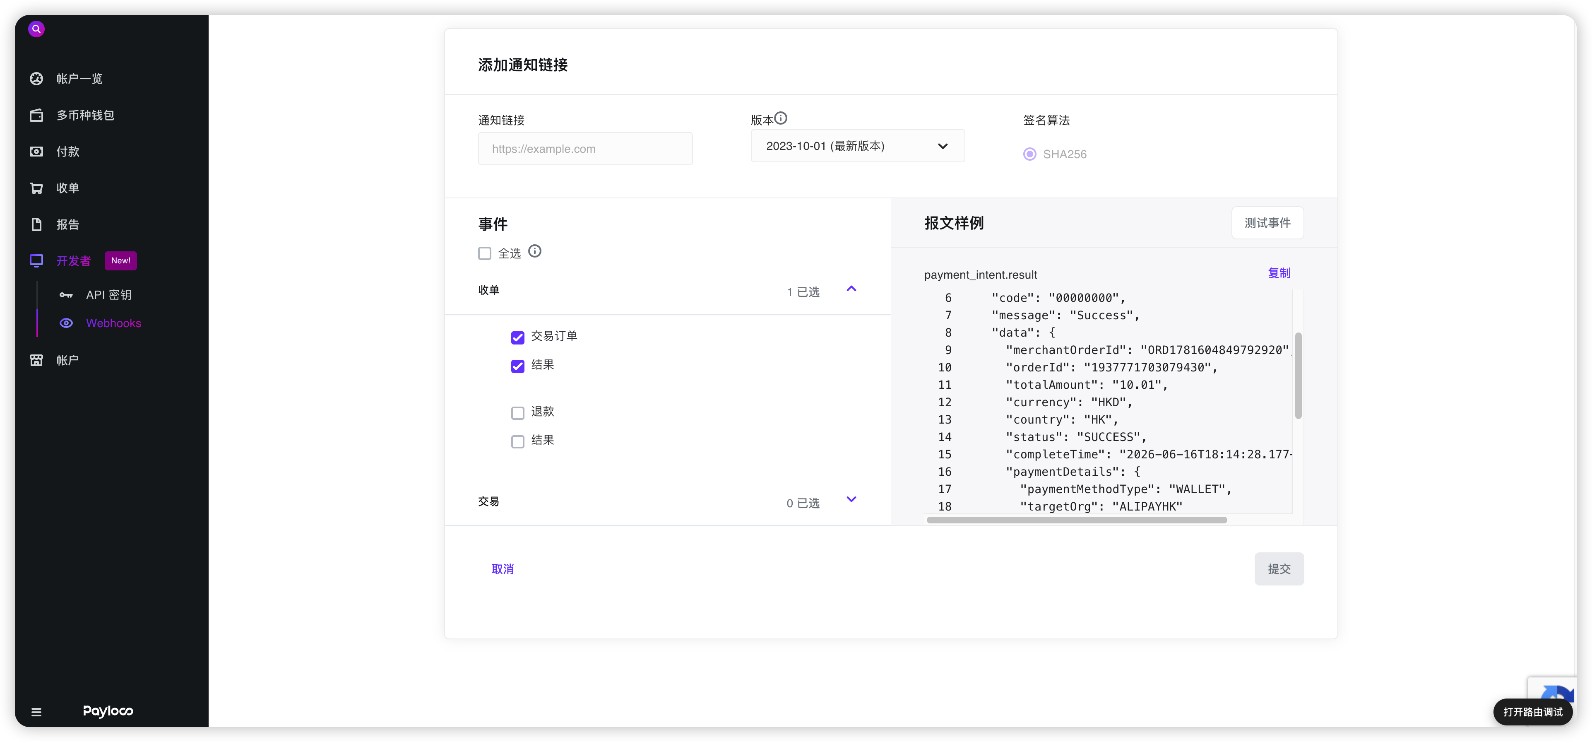Check the 退款 checkbox
Image resolution: width=1592 pixels, height=742 pixels.
pos(518,413)
